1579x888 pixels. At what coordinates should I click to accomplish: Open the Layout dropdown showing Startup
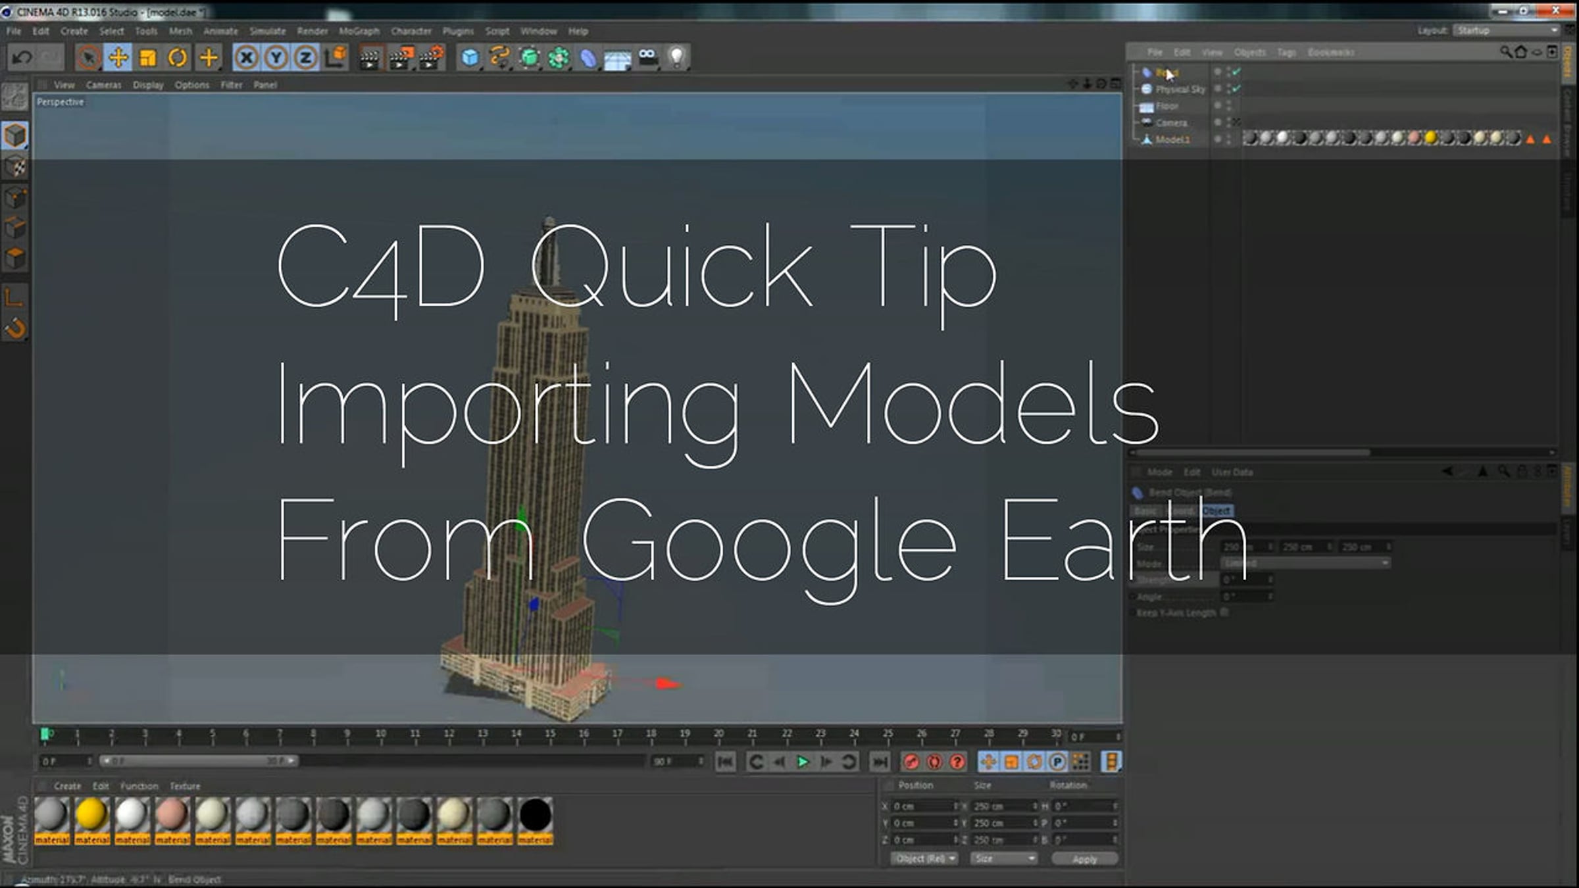click(1507, 30)
